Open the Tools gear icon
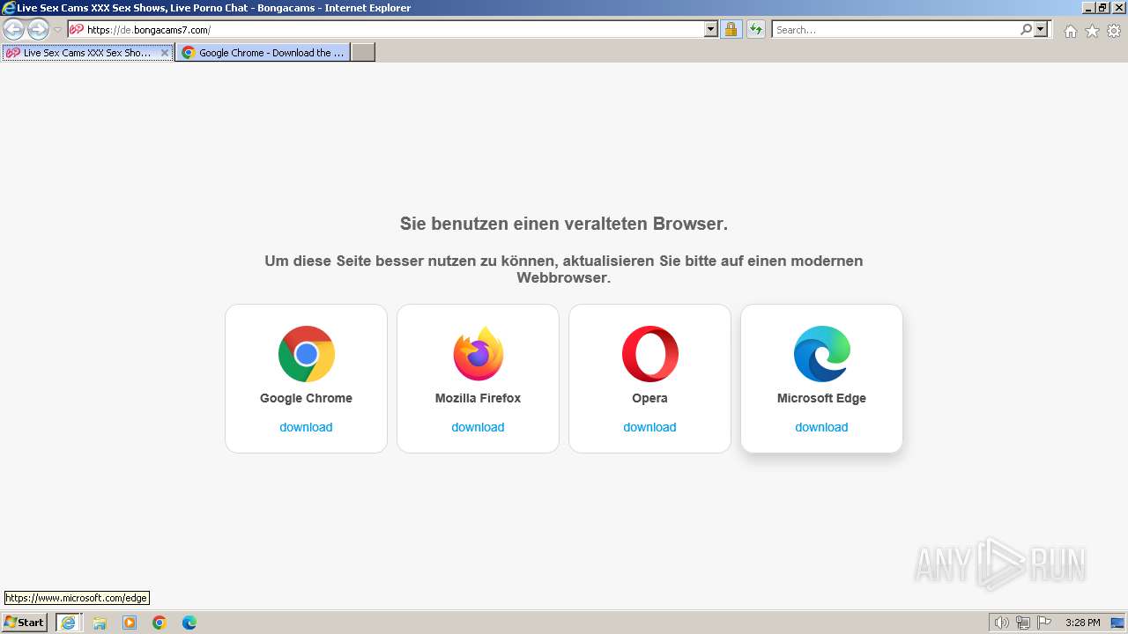Image resolution: width=1128 pixels, height=634 pixels. click(x=1114, y=31)
